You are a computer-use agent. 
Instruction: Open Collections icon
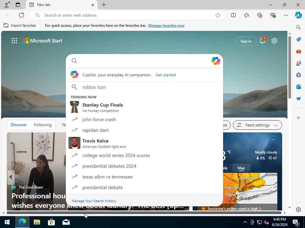pyautogui.click(x=260, y=15)
